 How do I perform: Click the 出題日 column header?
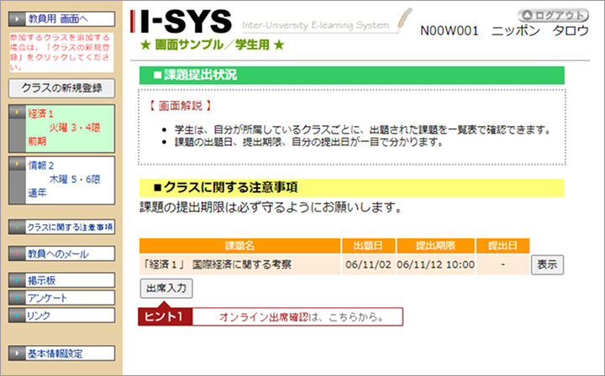(369, 246)
